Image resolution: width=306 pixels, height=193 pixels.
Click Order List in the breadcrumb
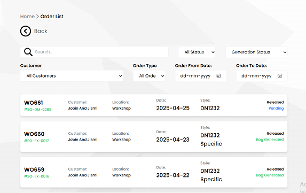52,17
